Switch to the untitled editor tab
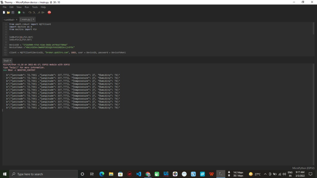317x178 pixels. [x=9, y=19]
